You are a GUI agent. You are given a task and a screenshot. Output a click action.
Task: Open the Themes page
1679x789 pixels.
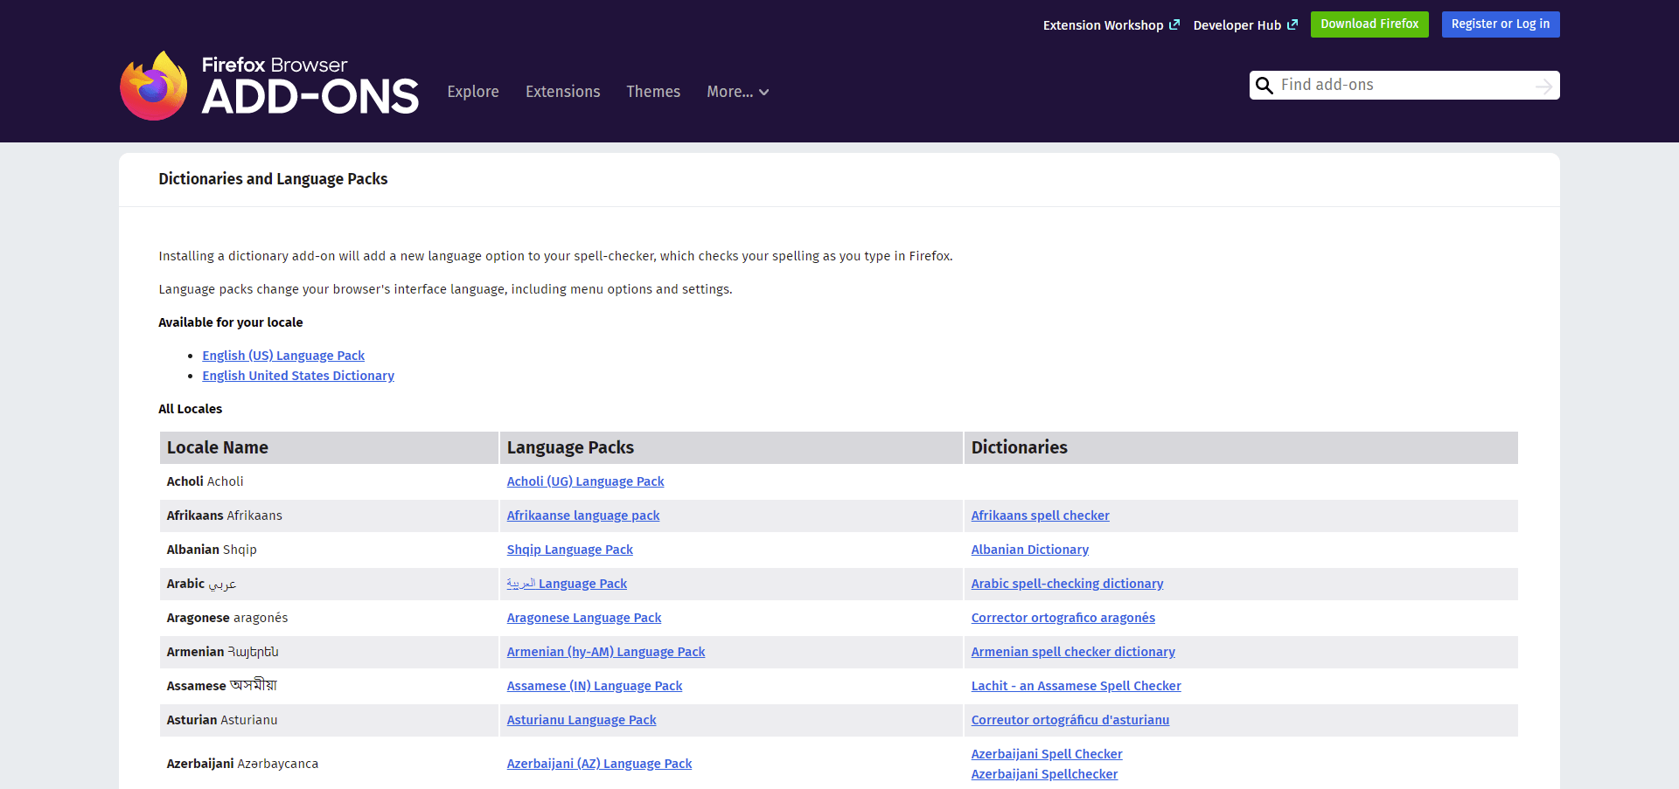tap(653, 92)
